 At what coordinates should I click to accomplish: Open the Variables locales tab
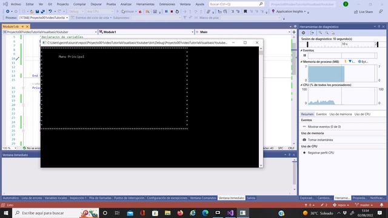click(x=56, y=198)
